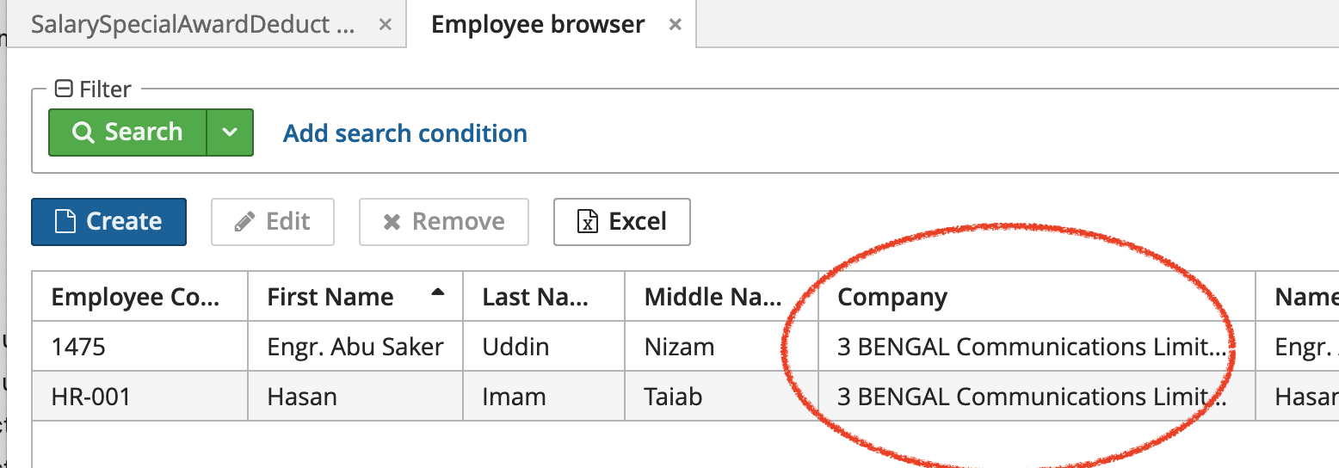
Task: Click the Edit button with pencil icon
Action: 273,222
